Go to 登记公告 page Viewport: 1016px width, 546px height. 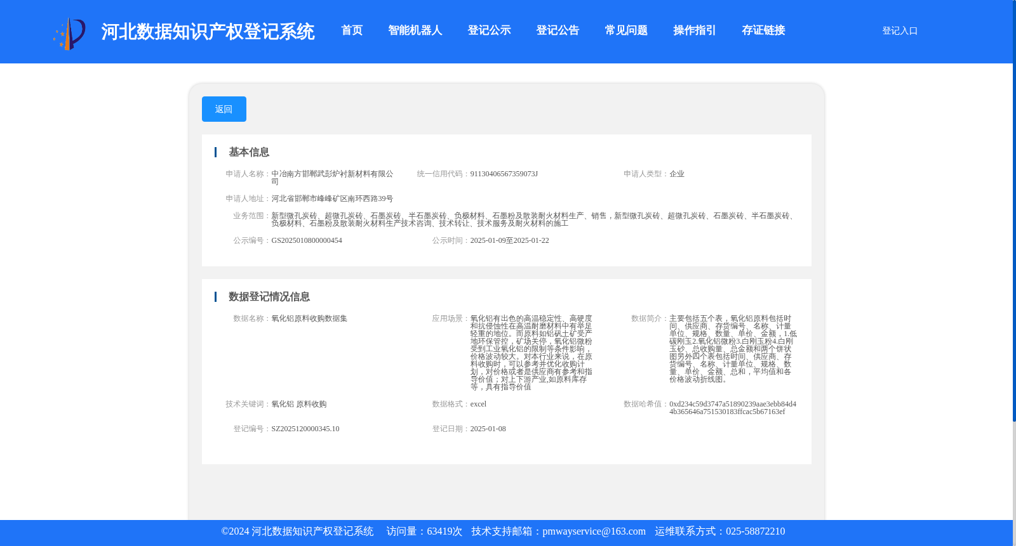(x=558, y=30)
